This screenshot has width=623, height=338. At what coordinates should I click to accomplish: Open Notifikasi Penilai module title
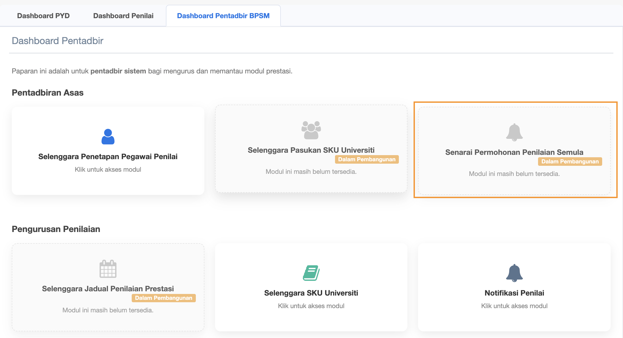(x=514, y=293)
